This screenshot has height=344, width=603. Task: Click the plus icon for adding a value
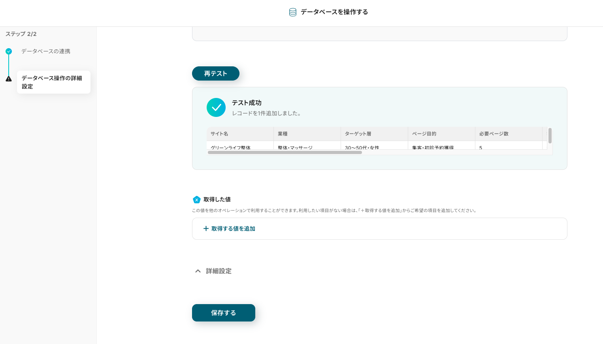pyautogui.click(x=206, y=229)
